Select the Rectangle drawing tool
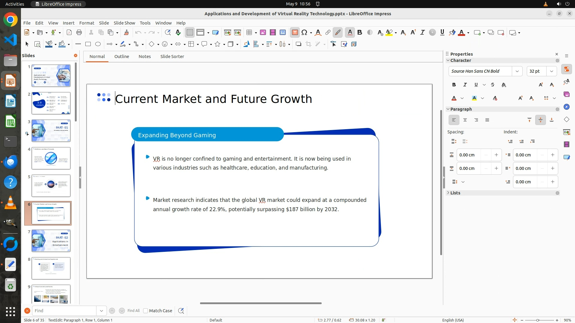The width and height of the screenshot is (575, 323). [88, 44]
